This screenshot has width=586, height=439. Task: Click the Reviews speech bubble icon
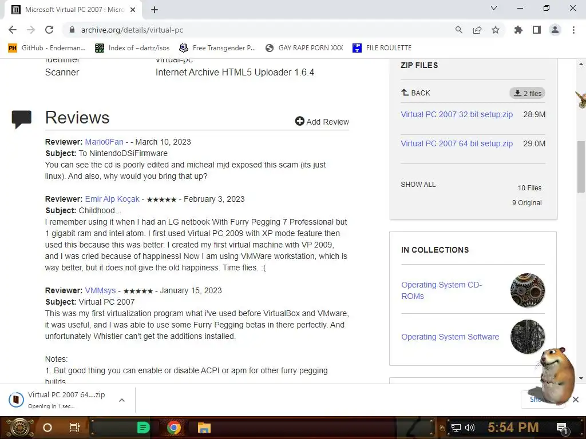[21, 119]
